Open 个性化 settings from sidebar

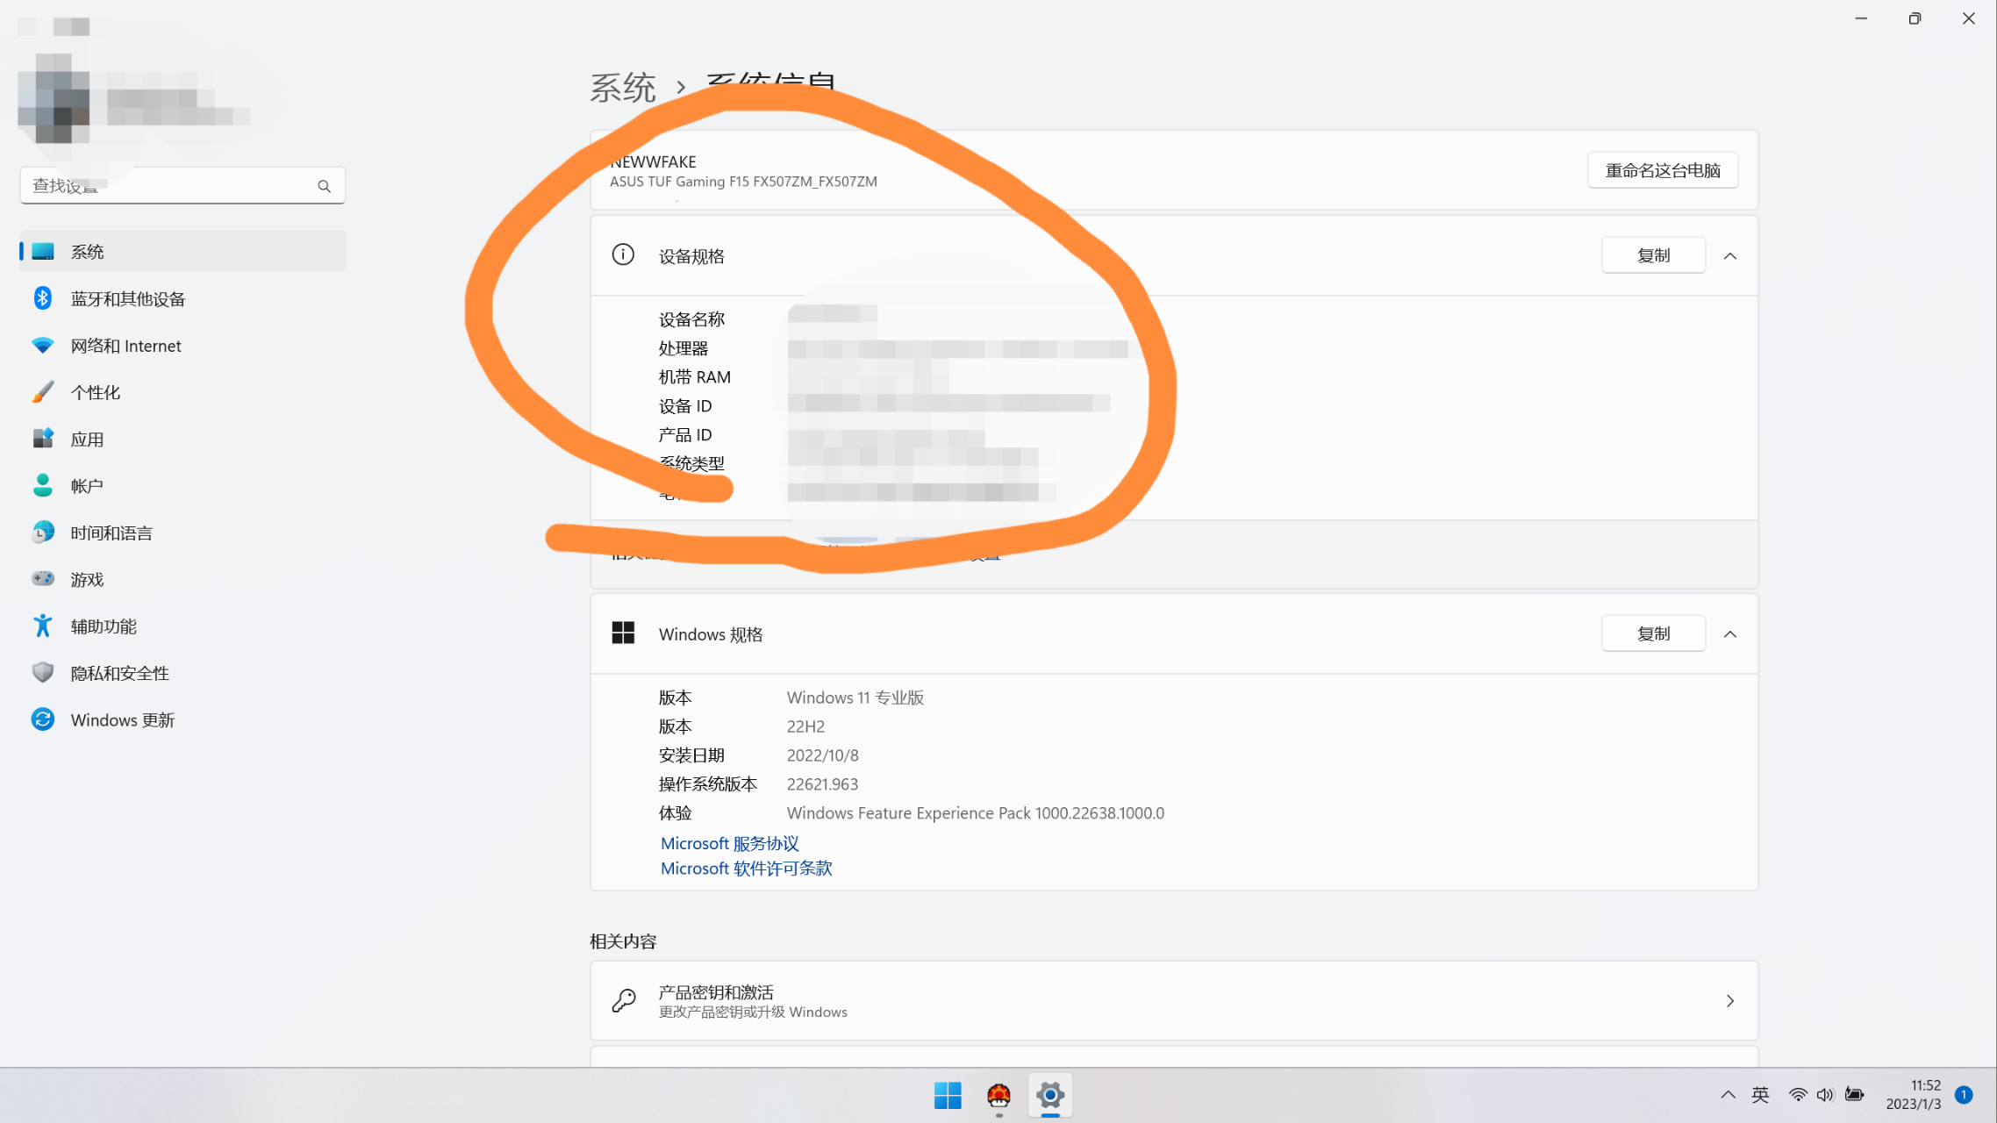coord(94,391)
